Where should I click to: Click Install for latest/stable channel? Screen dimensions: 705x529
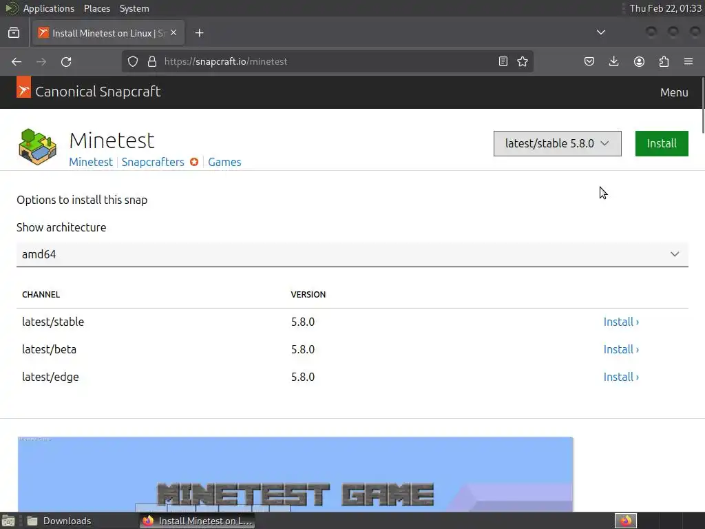pyautogui.click(x=621, y=322)
